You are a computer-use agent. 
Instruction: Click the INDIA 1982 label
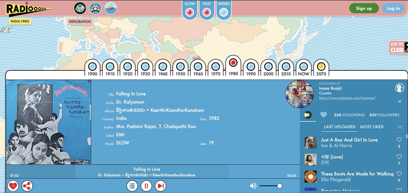coord(20,21)
